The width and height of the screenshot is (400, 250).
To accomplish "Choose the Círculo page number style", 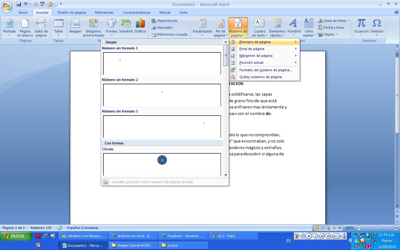I will (162, 164).
